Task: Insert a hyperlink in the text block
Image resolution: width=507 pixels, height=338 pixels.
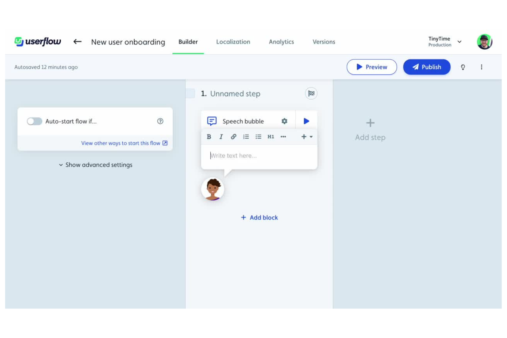Action: 234,137
